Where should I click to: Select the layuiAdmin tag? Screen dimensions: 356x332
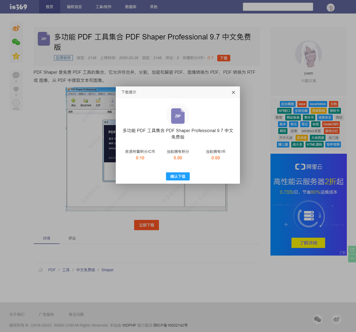[318, 104]
